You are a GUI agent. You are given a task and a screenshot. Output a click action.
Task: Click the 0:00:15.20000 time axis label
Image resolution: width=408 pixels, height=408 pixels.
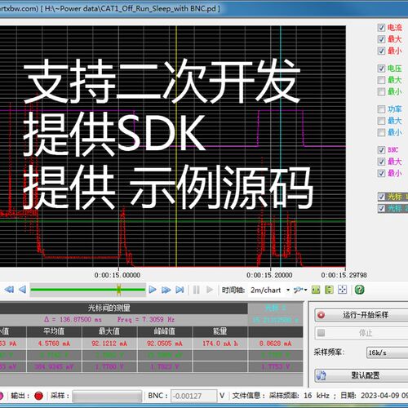269,275
